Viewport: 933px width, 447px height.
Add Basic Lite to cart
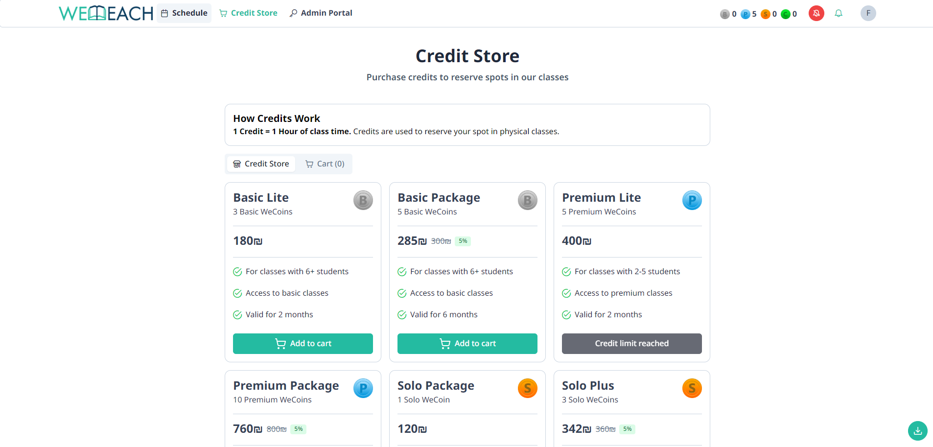pyautogui.click(x=303, y=343)
